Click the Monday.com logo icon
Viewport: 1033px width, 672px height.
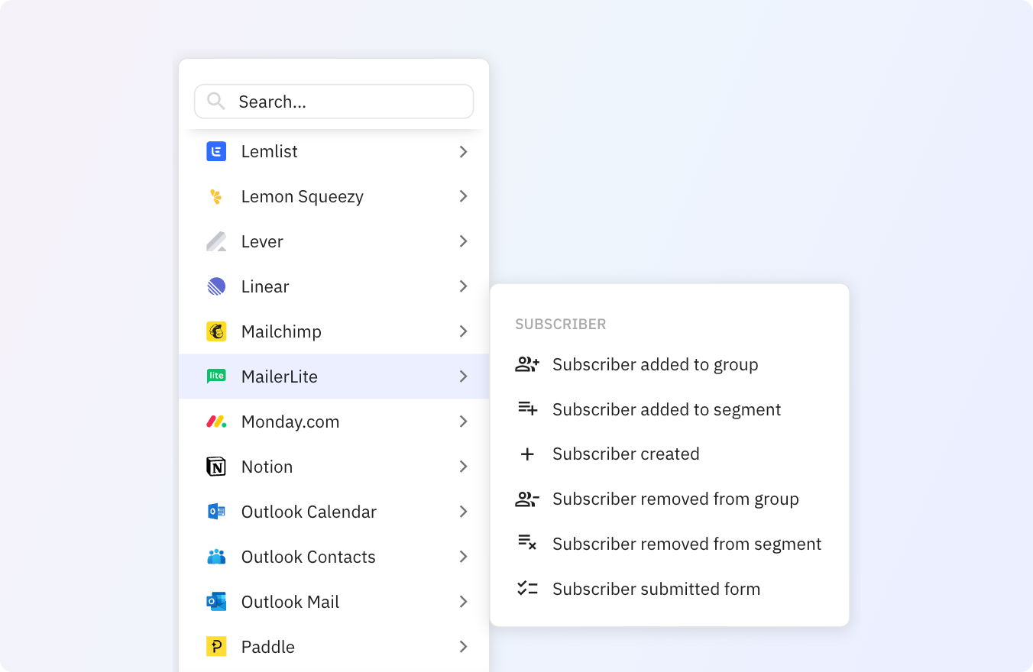pos(216,422)
